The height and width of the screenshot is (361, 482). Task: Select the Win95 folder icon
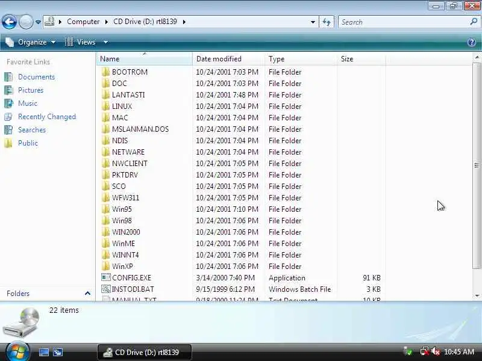(105, 209)
